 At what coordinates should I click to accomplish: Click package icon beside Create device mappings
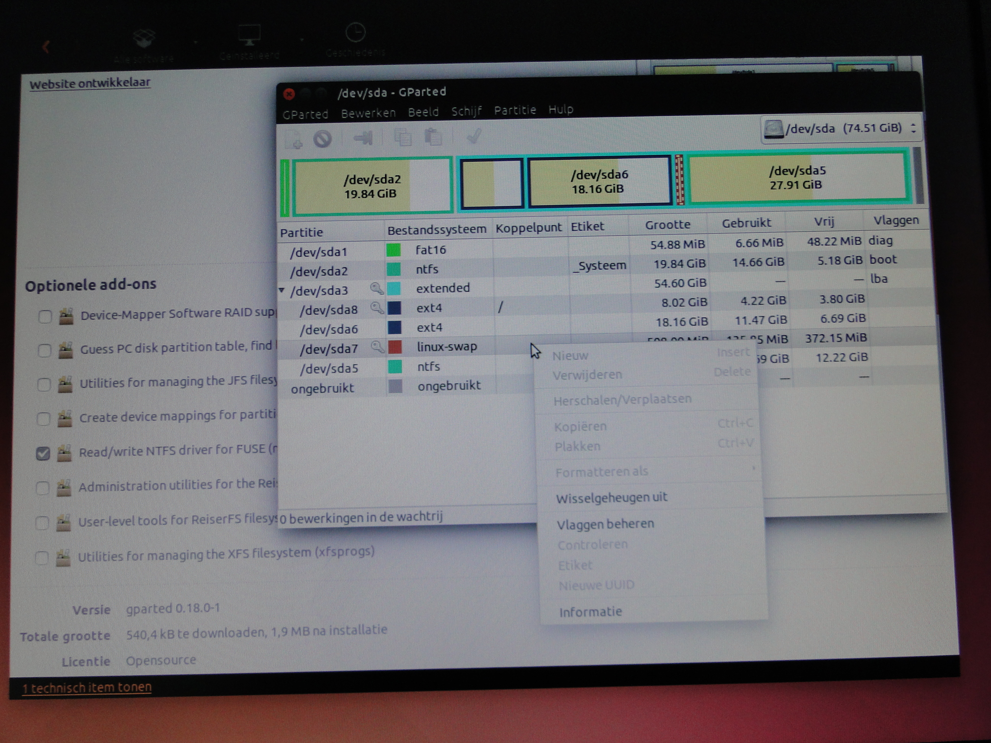(65, 419)
